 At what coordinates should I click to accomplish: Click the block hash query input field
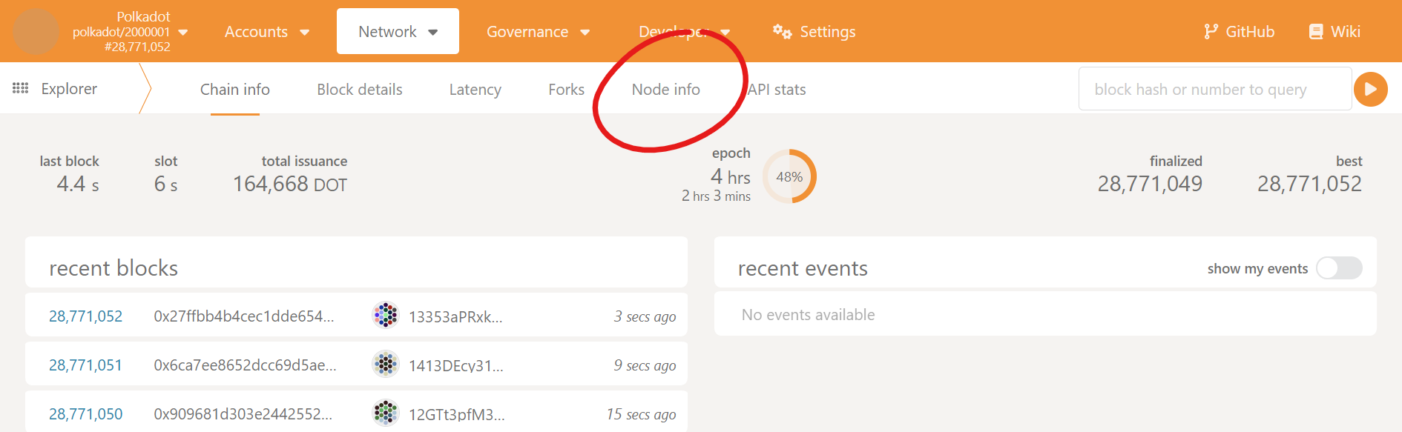1214,89
